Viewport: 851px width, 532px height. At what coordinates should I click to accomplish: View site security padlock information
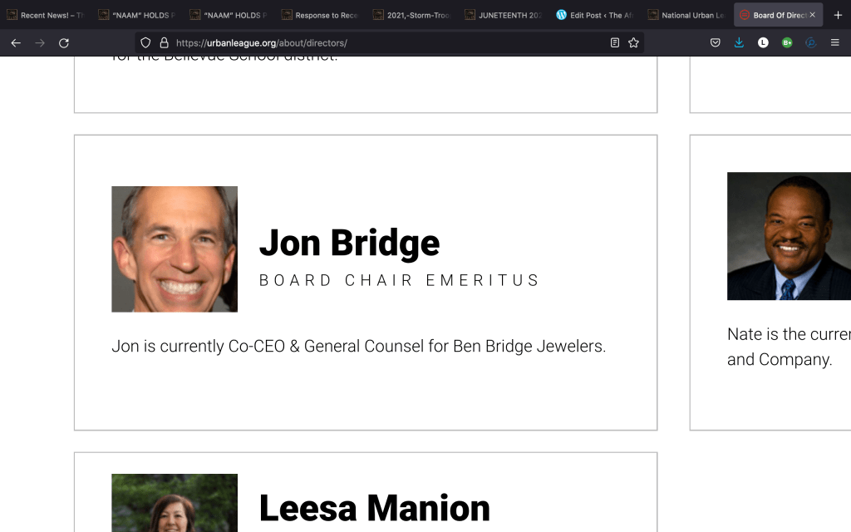tap(164, 43)
